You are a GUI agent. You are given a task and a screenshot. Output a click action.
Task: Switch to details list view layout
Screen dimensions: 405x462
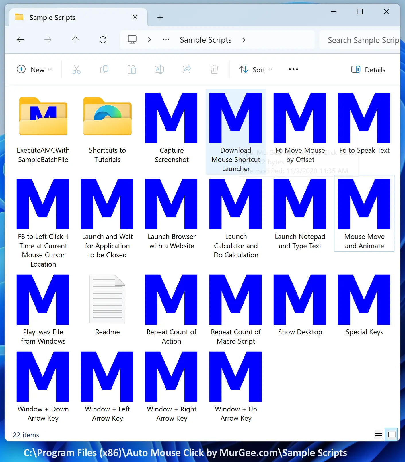379,434
